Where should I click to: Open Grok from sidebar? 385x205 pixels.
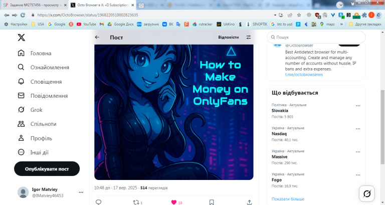[30, 110]
